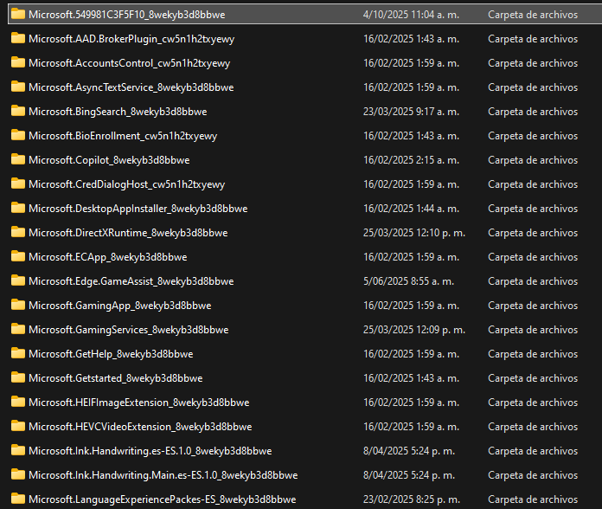602x509 pixels.
Task: Click folder icon beside Microsoft.DesktopAppInstaller_8wekyb3d8bbwe
Action: [17, 208]
